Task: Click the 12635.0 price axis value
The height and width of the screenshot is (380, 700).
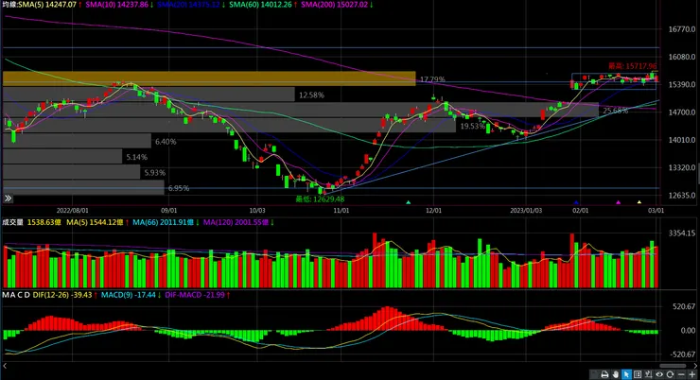Action: pyautogui.click(x=682, y=195)
